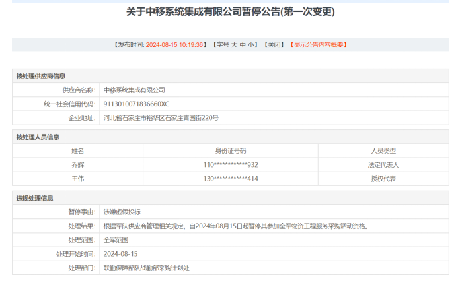Click the 企业地址 label
This screenshot has height=281, width=458.
82,118
